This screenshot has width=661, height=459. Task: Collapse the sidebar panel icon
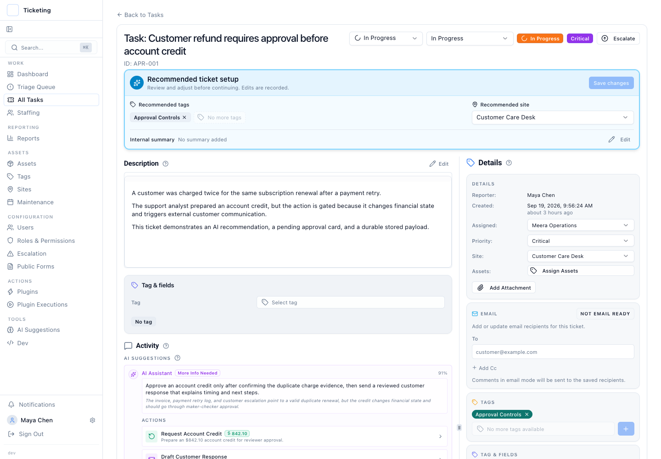click(10, 29)
